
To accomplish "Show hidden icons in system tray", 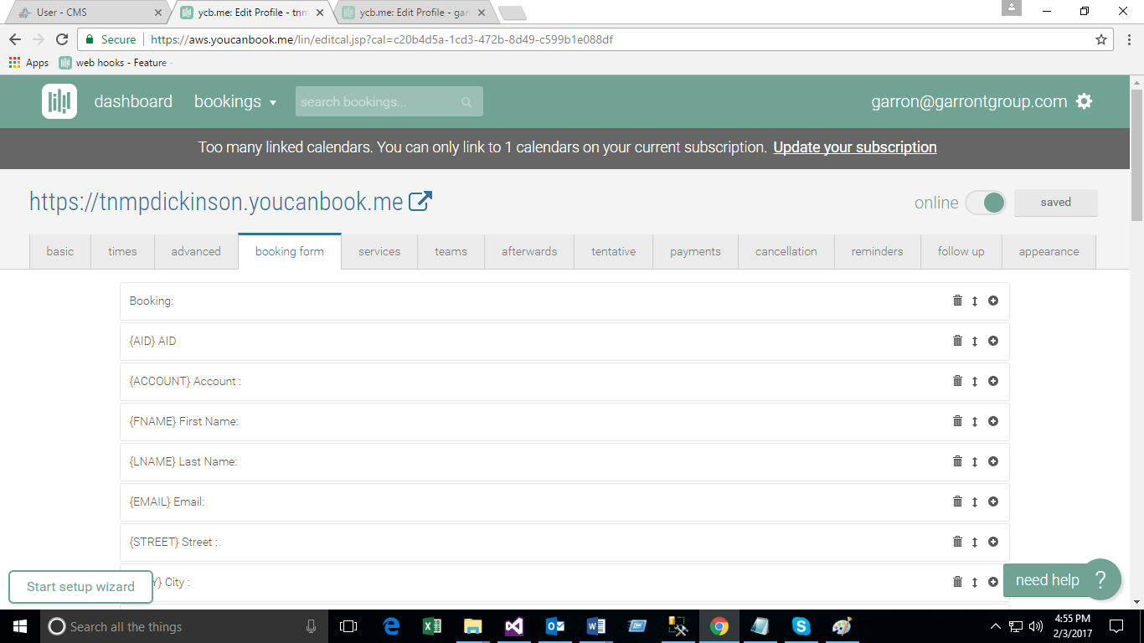I will click(995, 626).
